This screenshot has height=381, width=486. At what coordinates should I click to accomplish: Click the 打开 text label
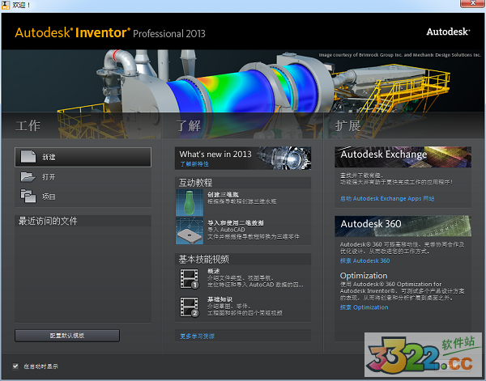pyautogui.click(x=49, y=177)
